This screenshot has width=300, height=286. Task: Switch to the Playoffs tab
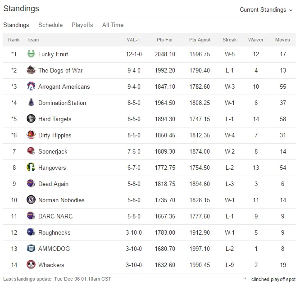click(x=82, y=25)
